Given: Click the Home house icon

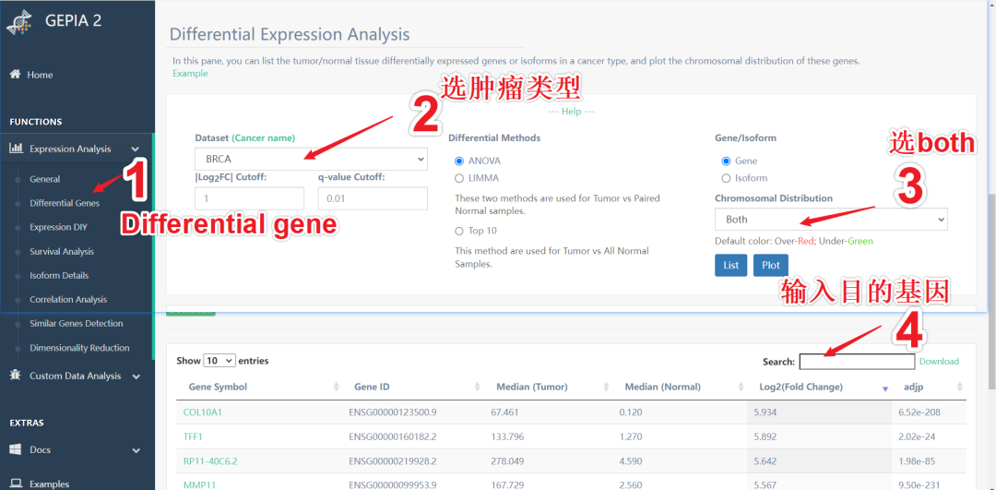Looking at the screenshot, I should click(x=16, y=75).
